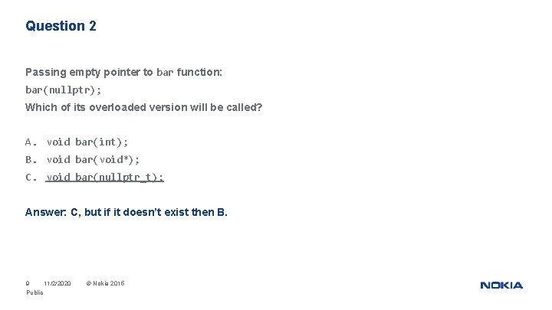Click the Question 2 slide title
552x310 pixels.
point(61,26)
